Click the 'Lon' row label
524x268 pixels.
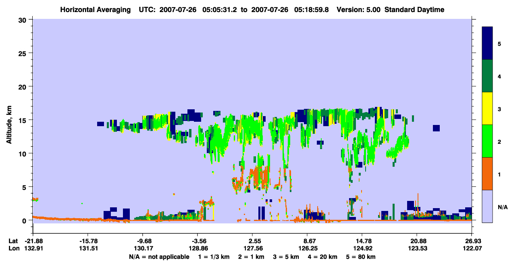click(x=14, y=248)
